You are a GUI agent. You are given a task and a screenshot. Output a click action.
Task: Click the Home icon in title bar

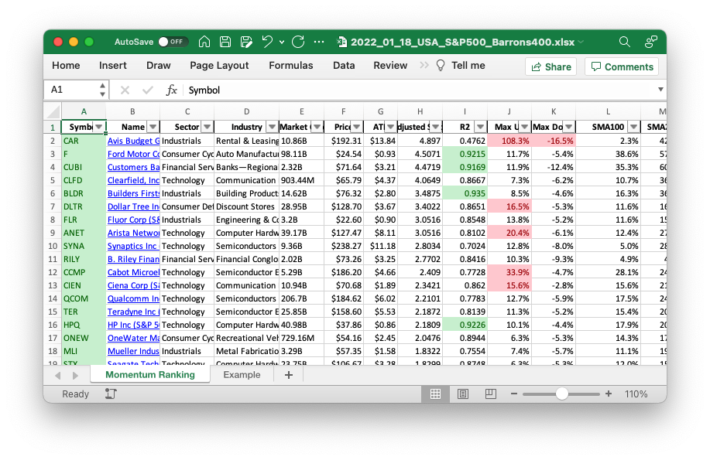click(x=204, y=42)
